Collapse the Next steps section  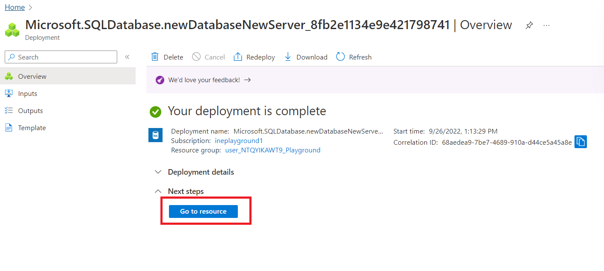(158, 191)
